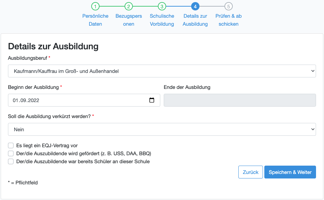Screen dimensions: 324x200
Task: Enable the EQJ-Vertrag checkbox
Action: click(11, 145)
